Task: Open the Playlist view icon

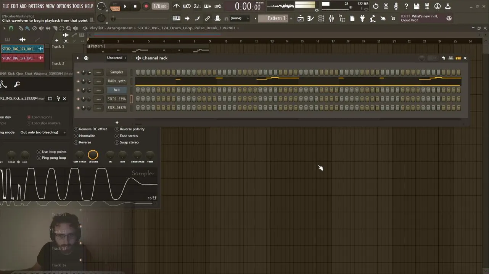Action: coord(300,18)
